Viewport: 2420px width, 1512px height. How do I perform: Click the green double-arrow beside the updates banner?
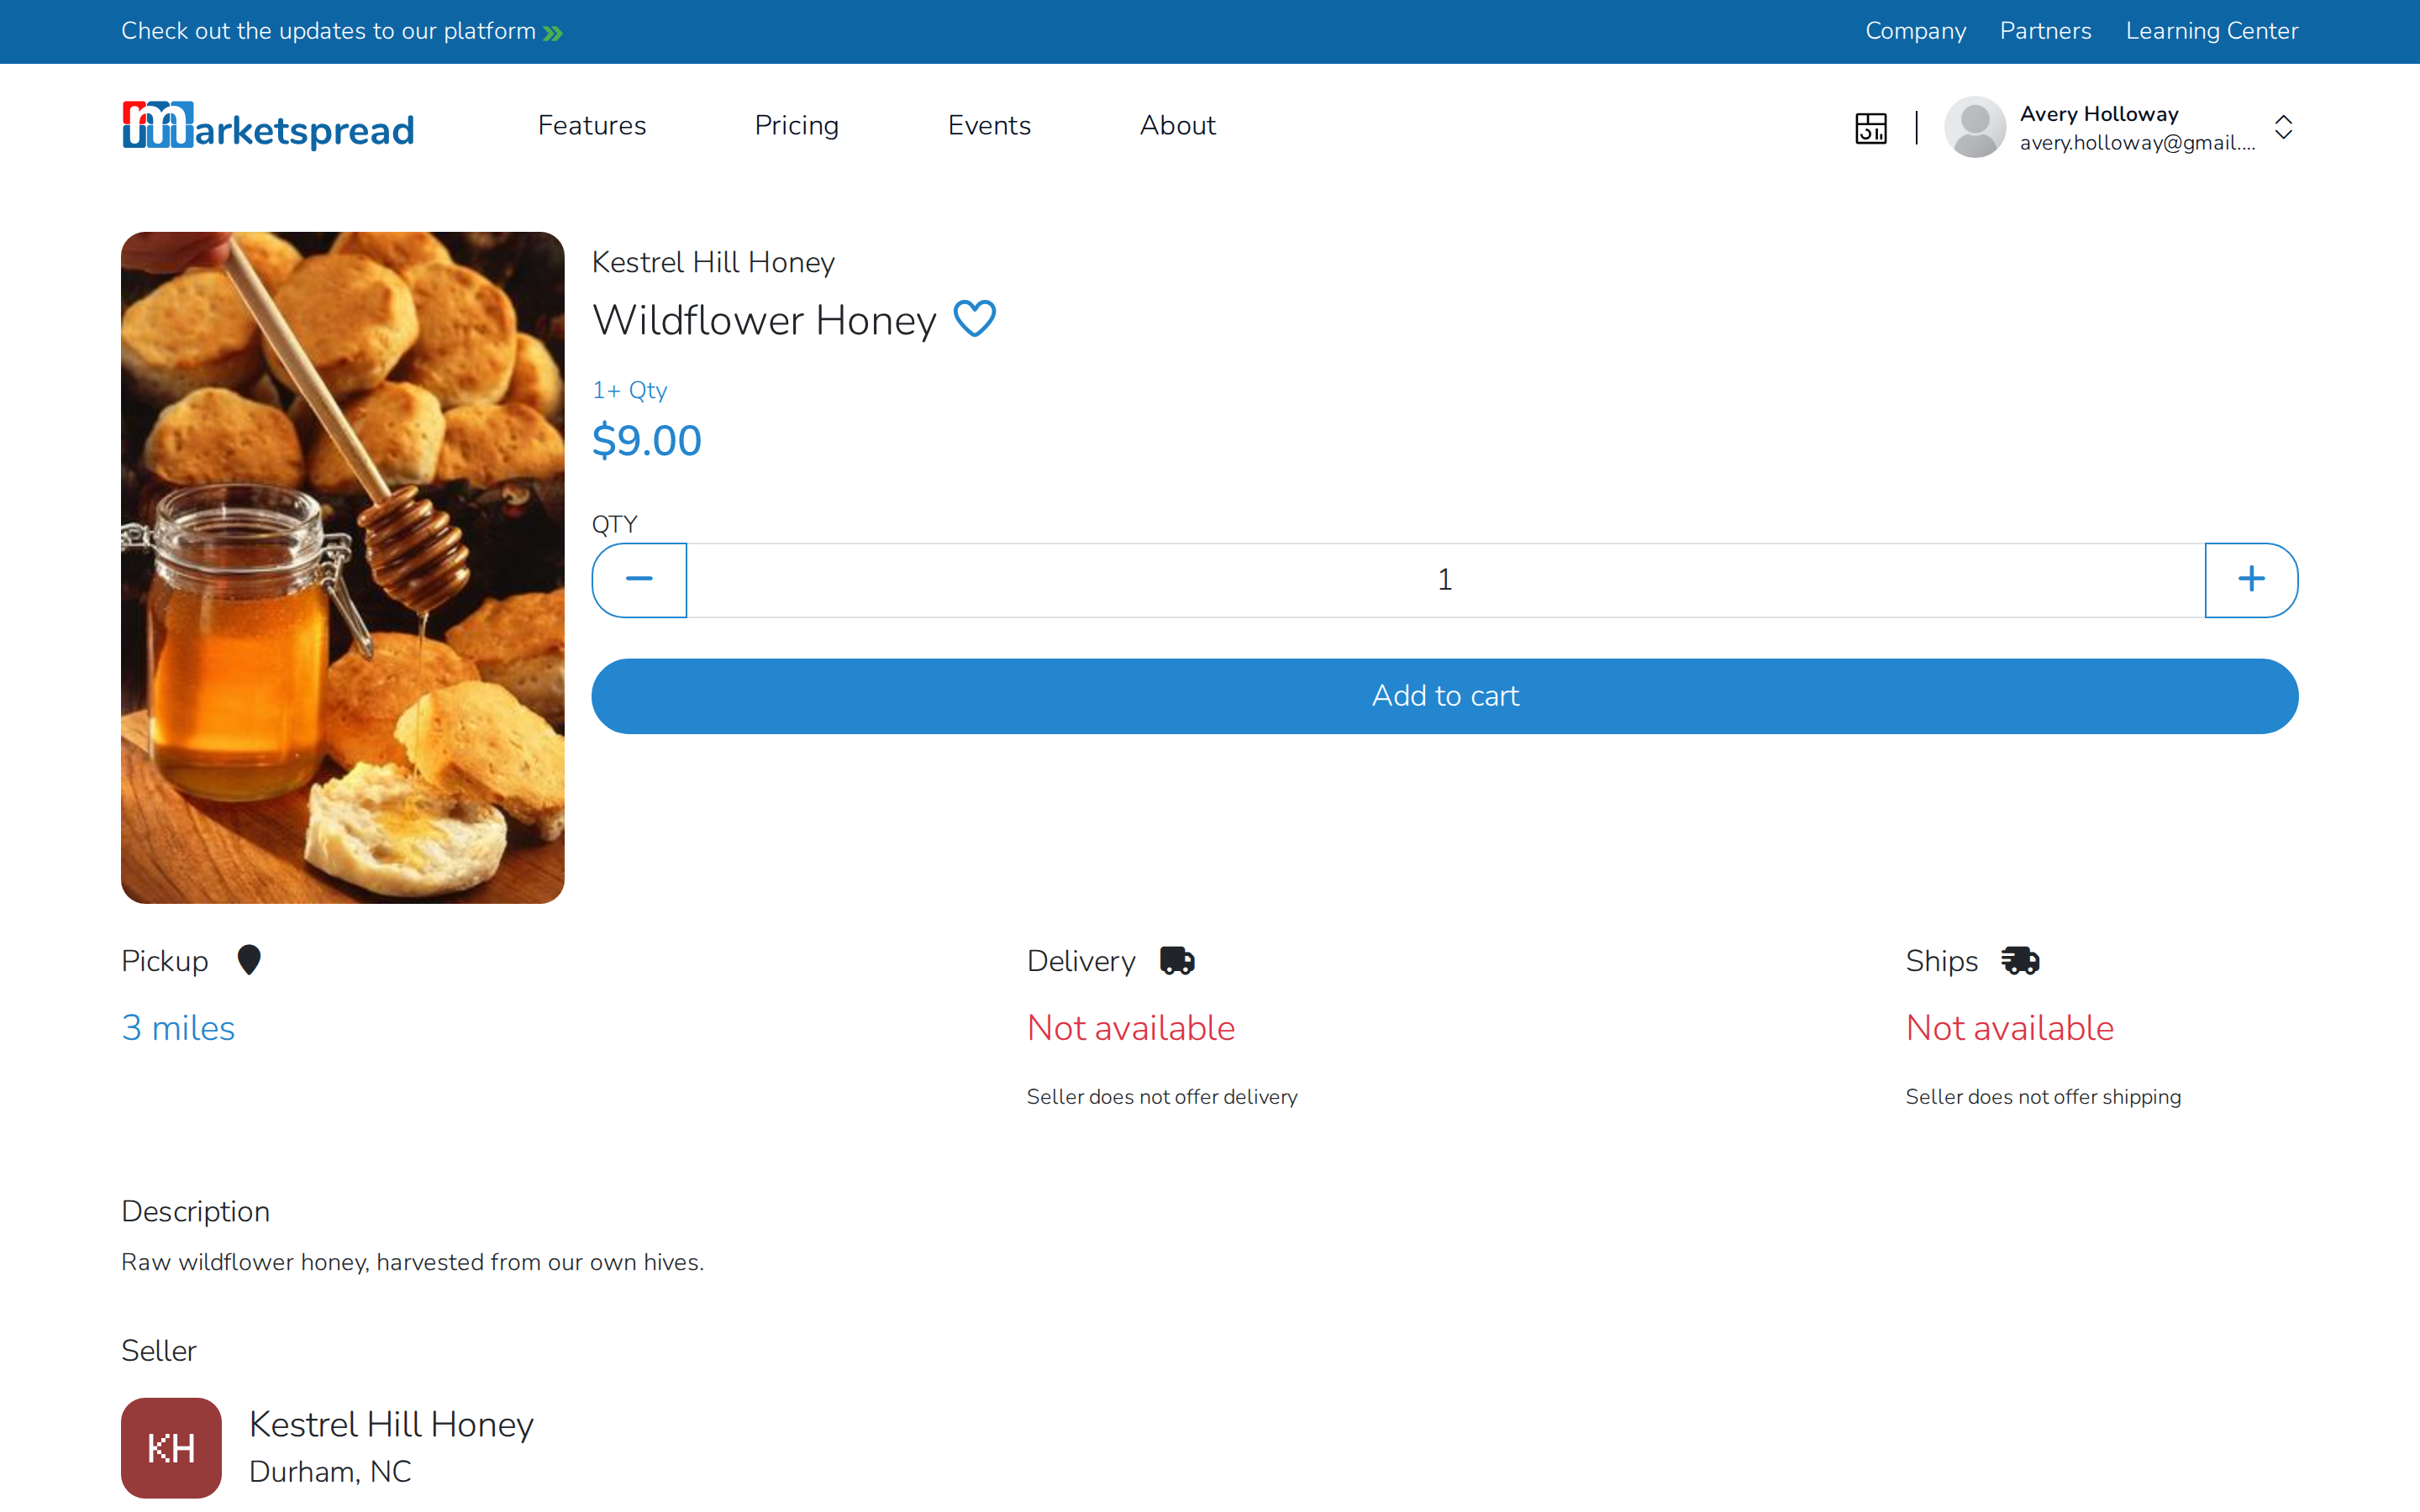tap(553, 33)
